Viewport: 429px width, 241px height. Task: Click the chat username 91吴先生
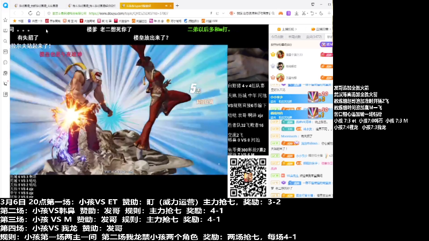pos(293,176)
